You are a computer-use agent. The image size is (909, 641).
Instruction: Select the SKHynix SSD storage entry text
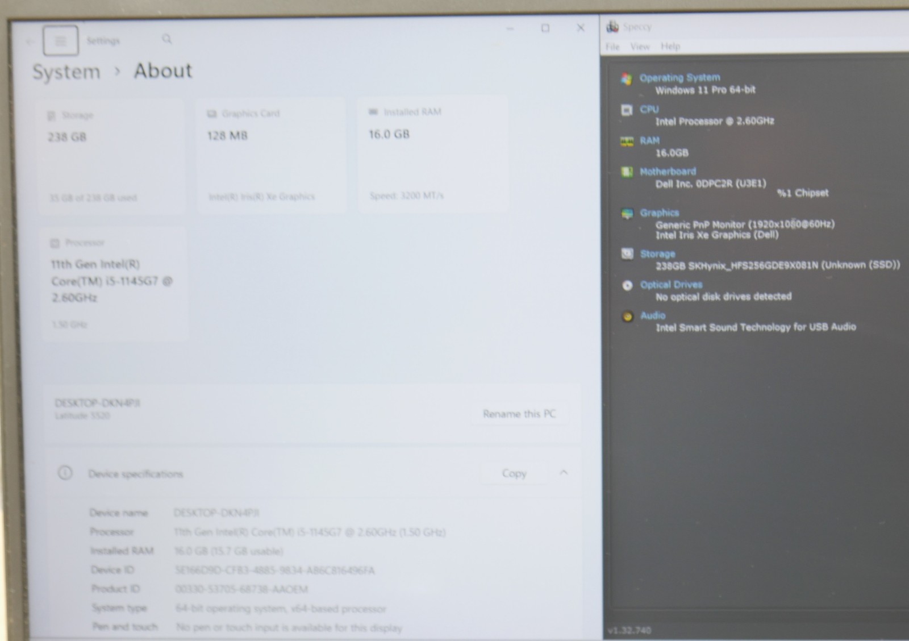click(x=778, y=265)
